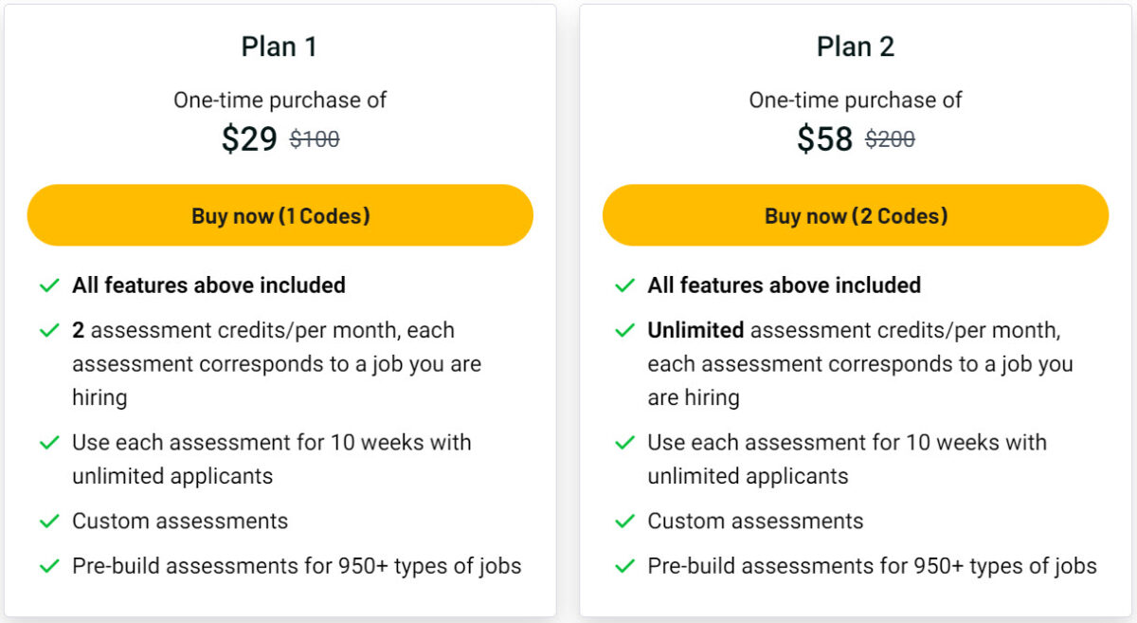This screenshot has width=1137, height=623.
Task: Select the checkmark next to "Use each assessment for 10 weeks" in Plan 2
Action: pyautogui.click(x=624, y=443)
